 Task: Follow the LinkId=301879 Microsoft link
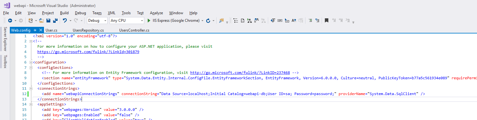88,52
